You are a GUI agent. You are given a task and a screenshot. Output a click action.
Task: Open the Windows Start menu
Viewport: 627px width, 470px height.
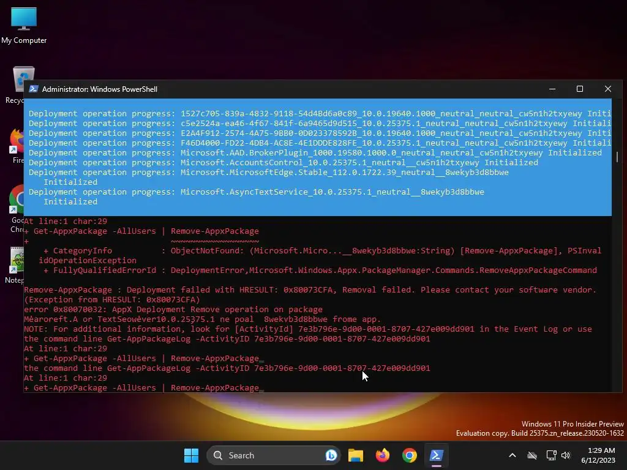pyautogui.click(x=191, y=455)
